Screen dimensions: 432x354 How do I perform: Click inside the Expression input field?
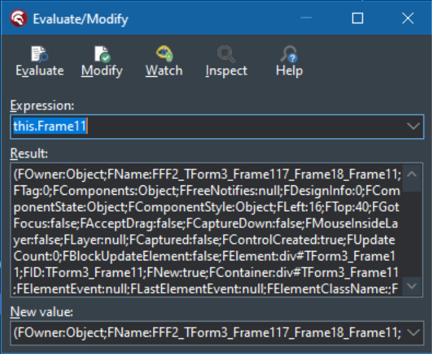click(x=208, y=127)
